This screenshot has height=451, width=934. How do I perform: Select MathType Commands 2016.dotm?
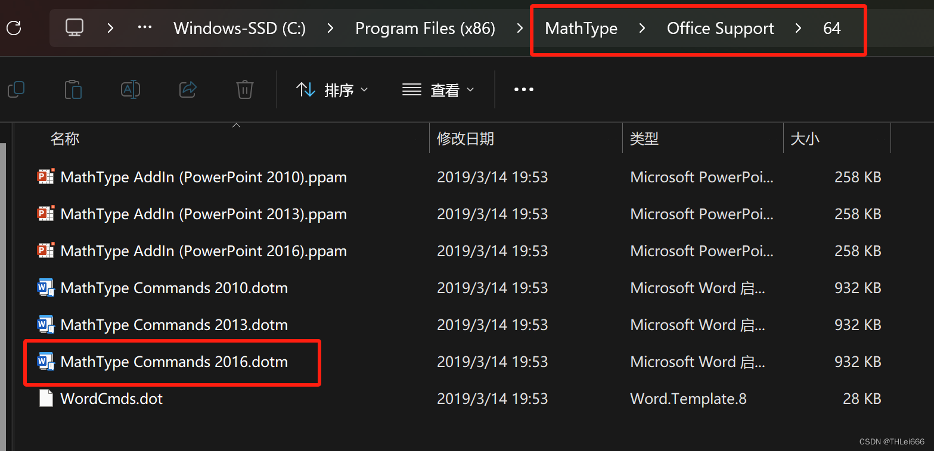click(174, 362)
